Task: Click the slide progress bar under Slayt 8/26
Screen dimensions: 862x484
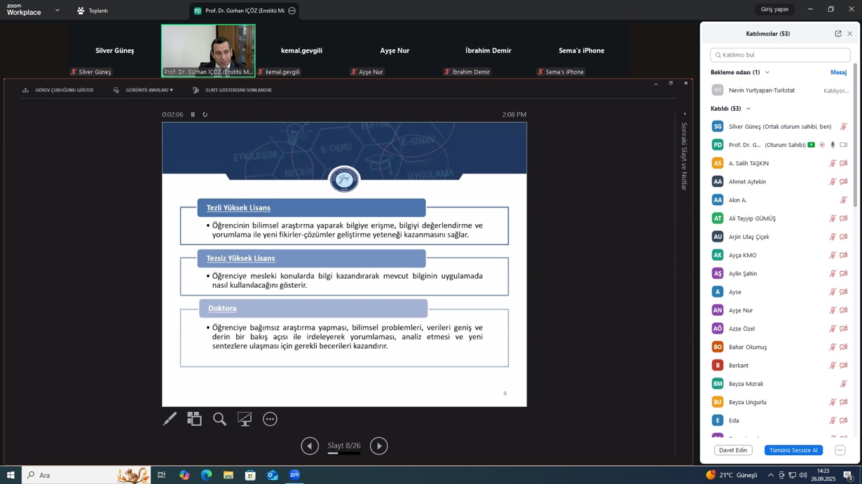Action: 344,453
